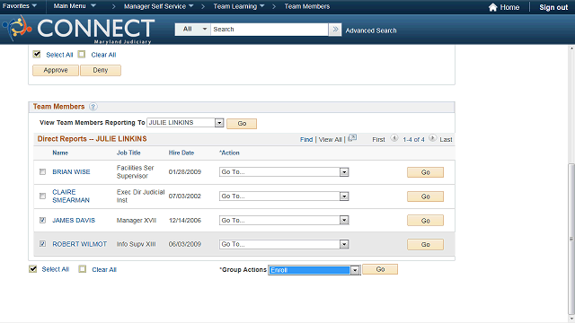Click upper Clear All link text
The image size is (575, 323).
(103, 55)
